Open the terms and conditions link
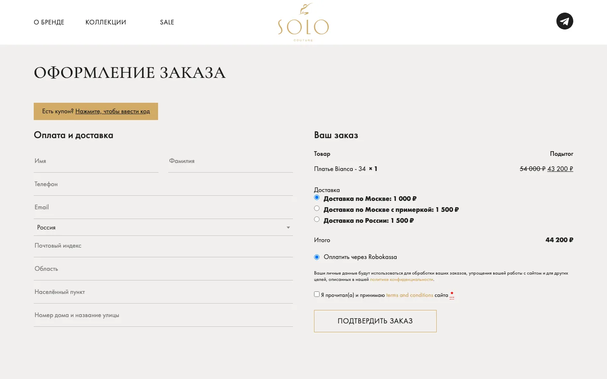This screenshot has height=379, width=607. tap(409, 295)
